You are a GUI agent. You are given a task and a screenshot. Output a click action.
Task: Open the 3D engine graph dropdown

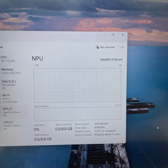[x=36, y=65]
